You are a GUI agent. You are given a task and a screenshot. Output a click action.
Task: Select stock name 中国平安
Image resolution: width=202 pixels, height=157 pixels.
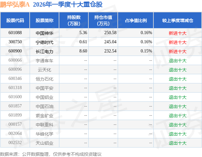coord(45,88)
